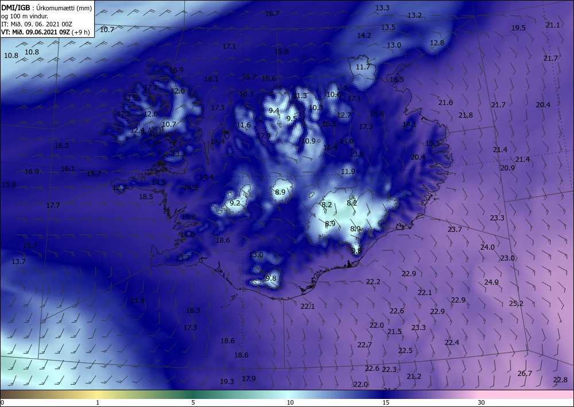Image resolution: width=574 pixels, height=407 pixels.
Task: Click the IT: Mið. 09. 06. 2021 00Z line
Action: (37, 24)
